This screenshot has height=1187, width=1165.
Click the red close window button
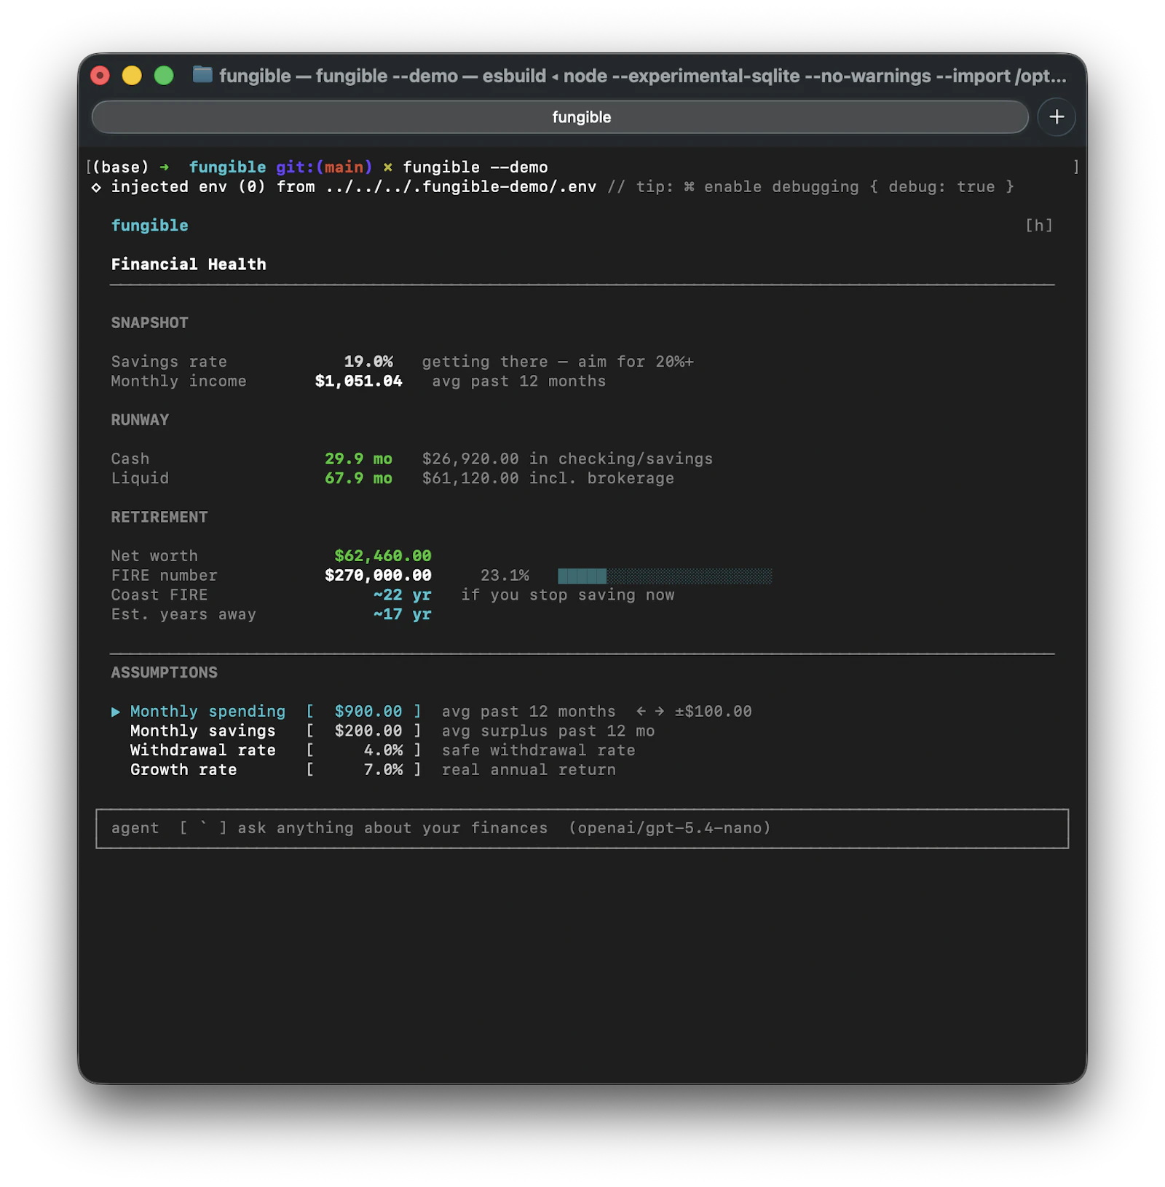point(100,76)
